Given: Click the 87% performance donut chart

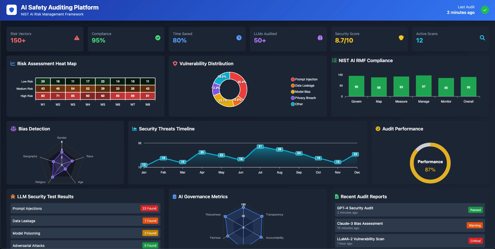Looking at the screenshot, I should [x=430, y=163].
